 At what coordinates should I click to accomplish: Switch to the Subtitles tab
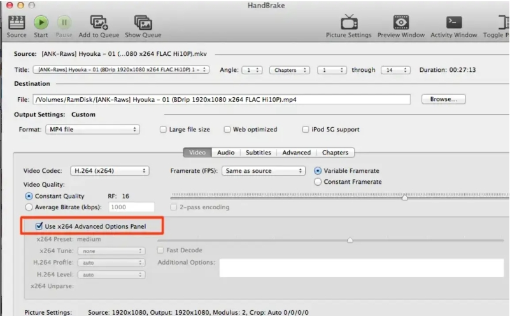(259, 153)
